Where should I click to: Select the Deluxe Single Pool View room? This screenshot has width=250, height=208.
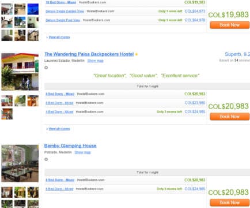pos(63,20)
